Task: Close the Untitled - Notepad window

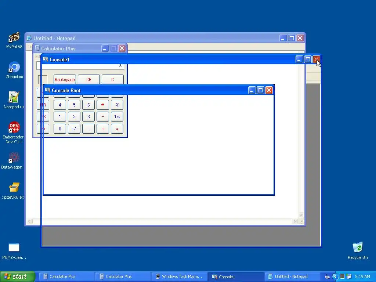Action: click(300, 38)
